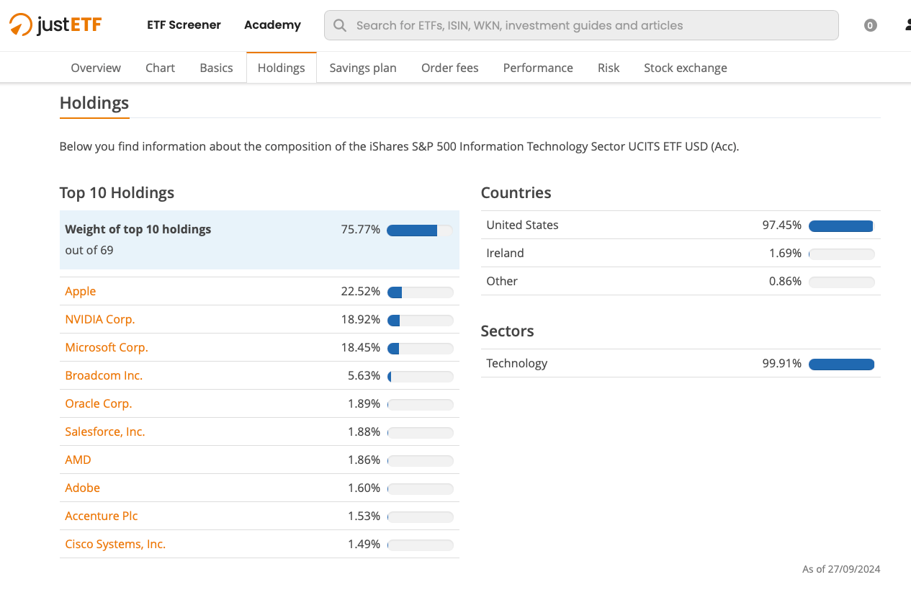Open the Apple holding link
The width and height of the screenshot is (911, 595).
pyautogui.click(x=81, y=291)
